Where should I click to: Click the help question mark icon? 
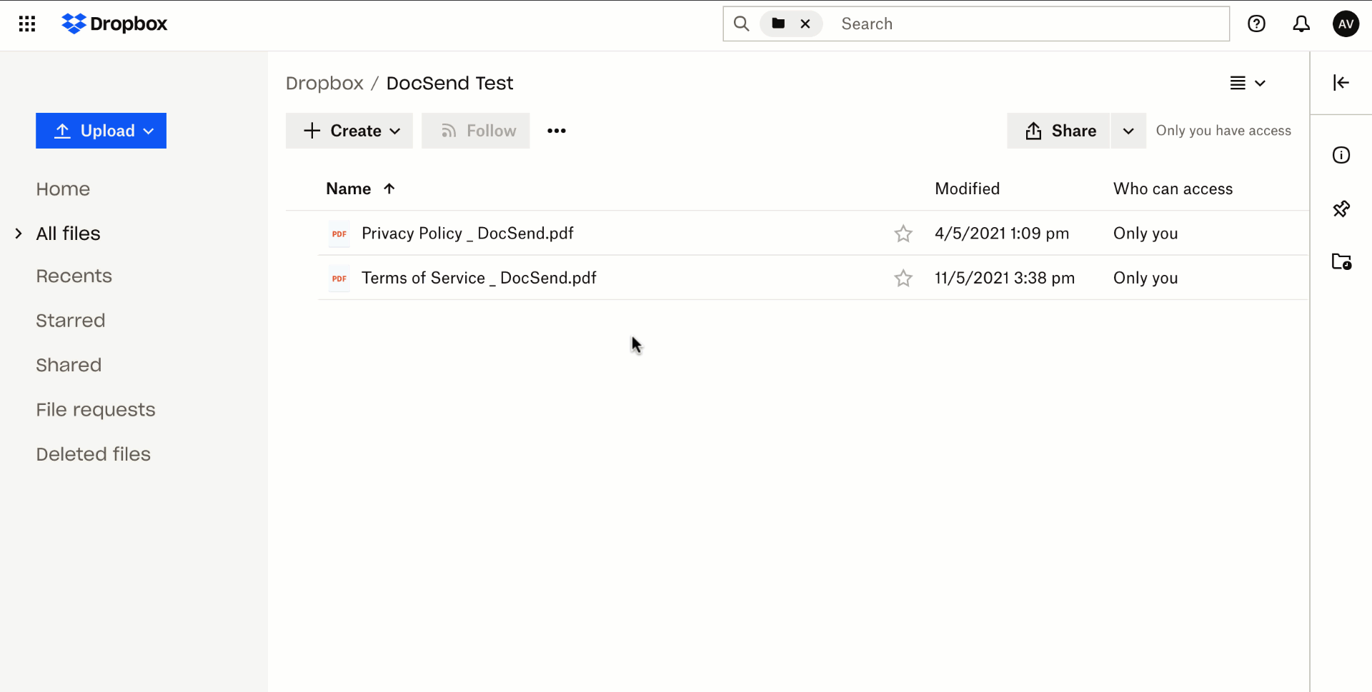pos(1256,24)
